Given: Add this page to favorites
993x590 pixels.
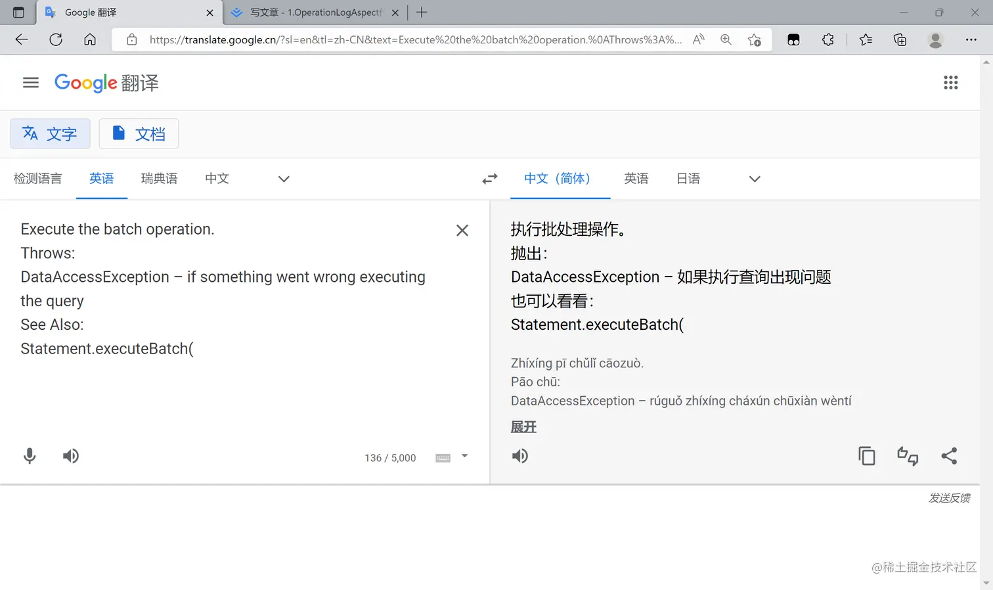Looking at the screenshot, I should click(x=755, y=39).
